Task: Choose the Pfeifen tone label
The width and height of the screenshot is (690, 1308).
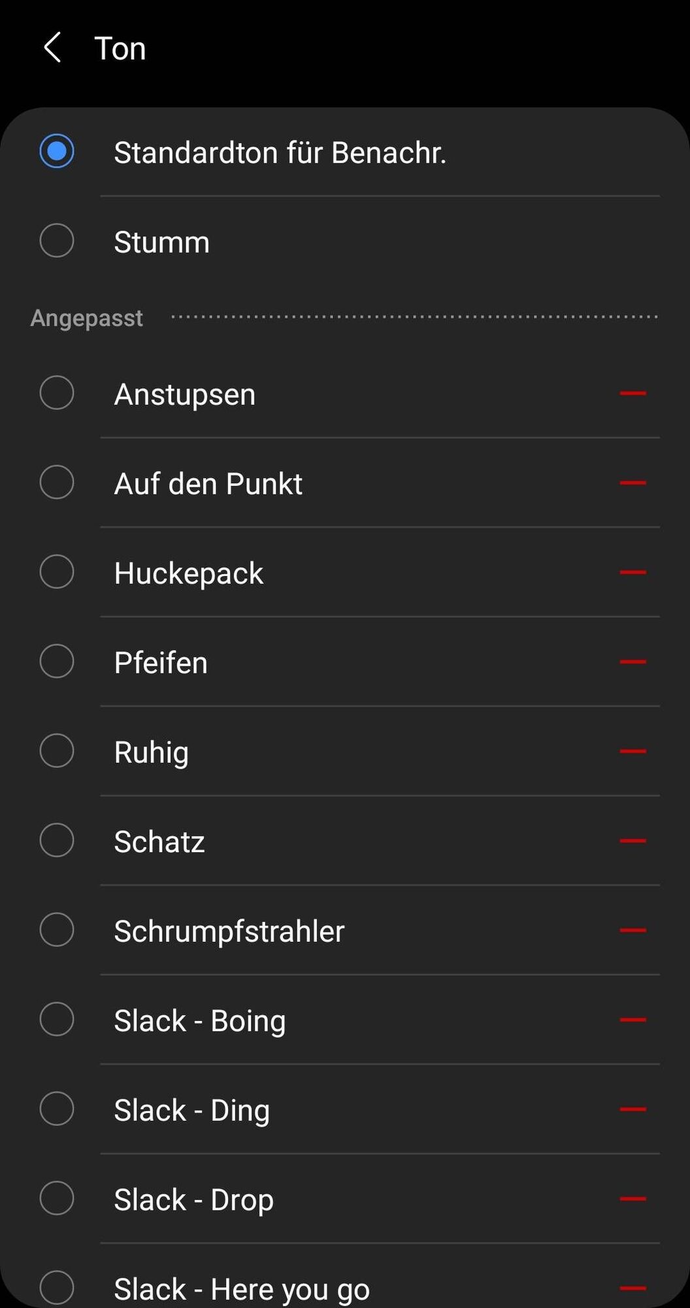Action: 161,663
